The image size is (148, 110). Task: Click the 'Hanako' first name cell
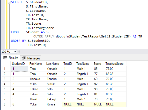pyautogui.click(x=36, y=79)
